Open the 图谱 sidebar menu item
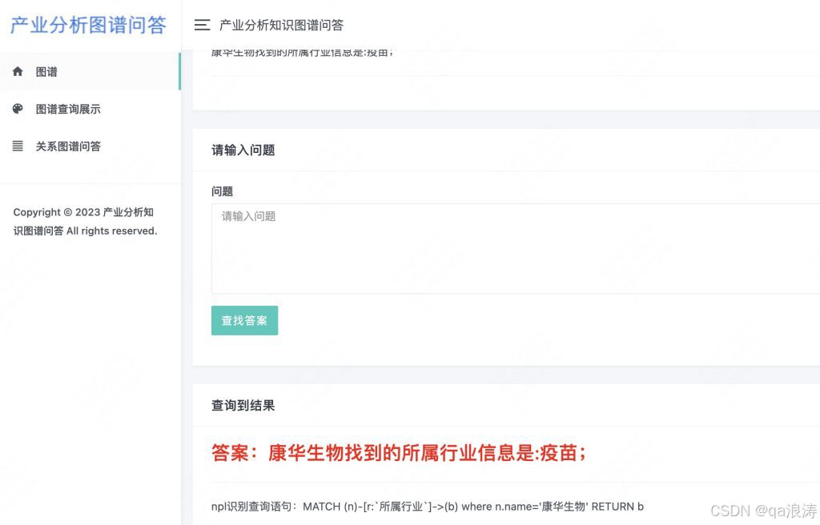The image size is (820, 525). [x=90, y=71]
